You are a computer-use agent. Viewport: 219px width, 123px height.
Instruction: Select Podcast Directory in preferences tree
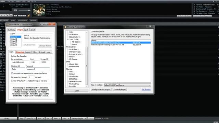(x=76, y=54)
